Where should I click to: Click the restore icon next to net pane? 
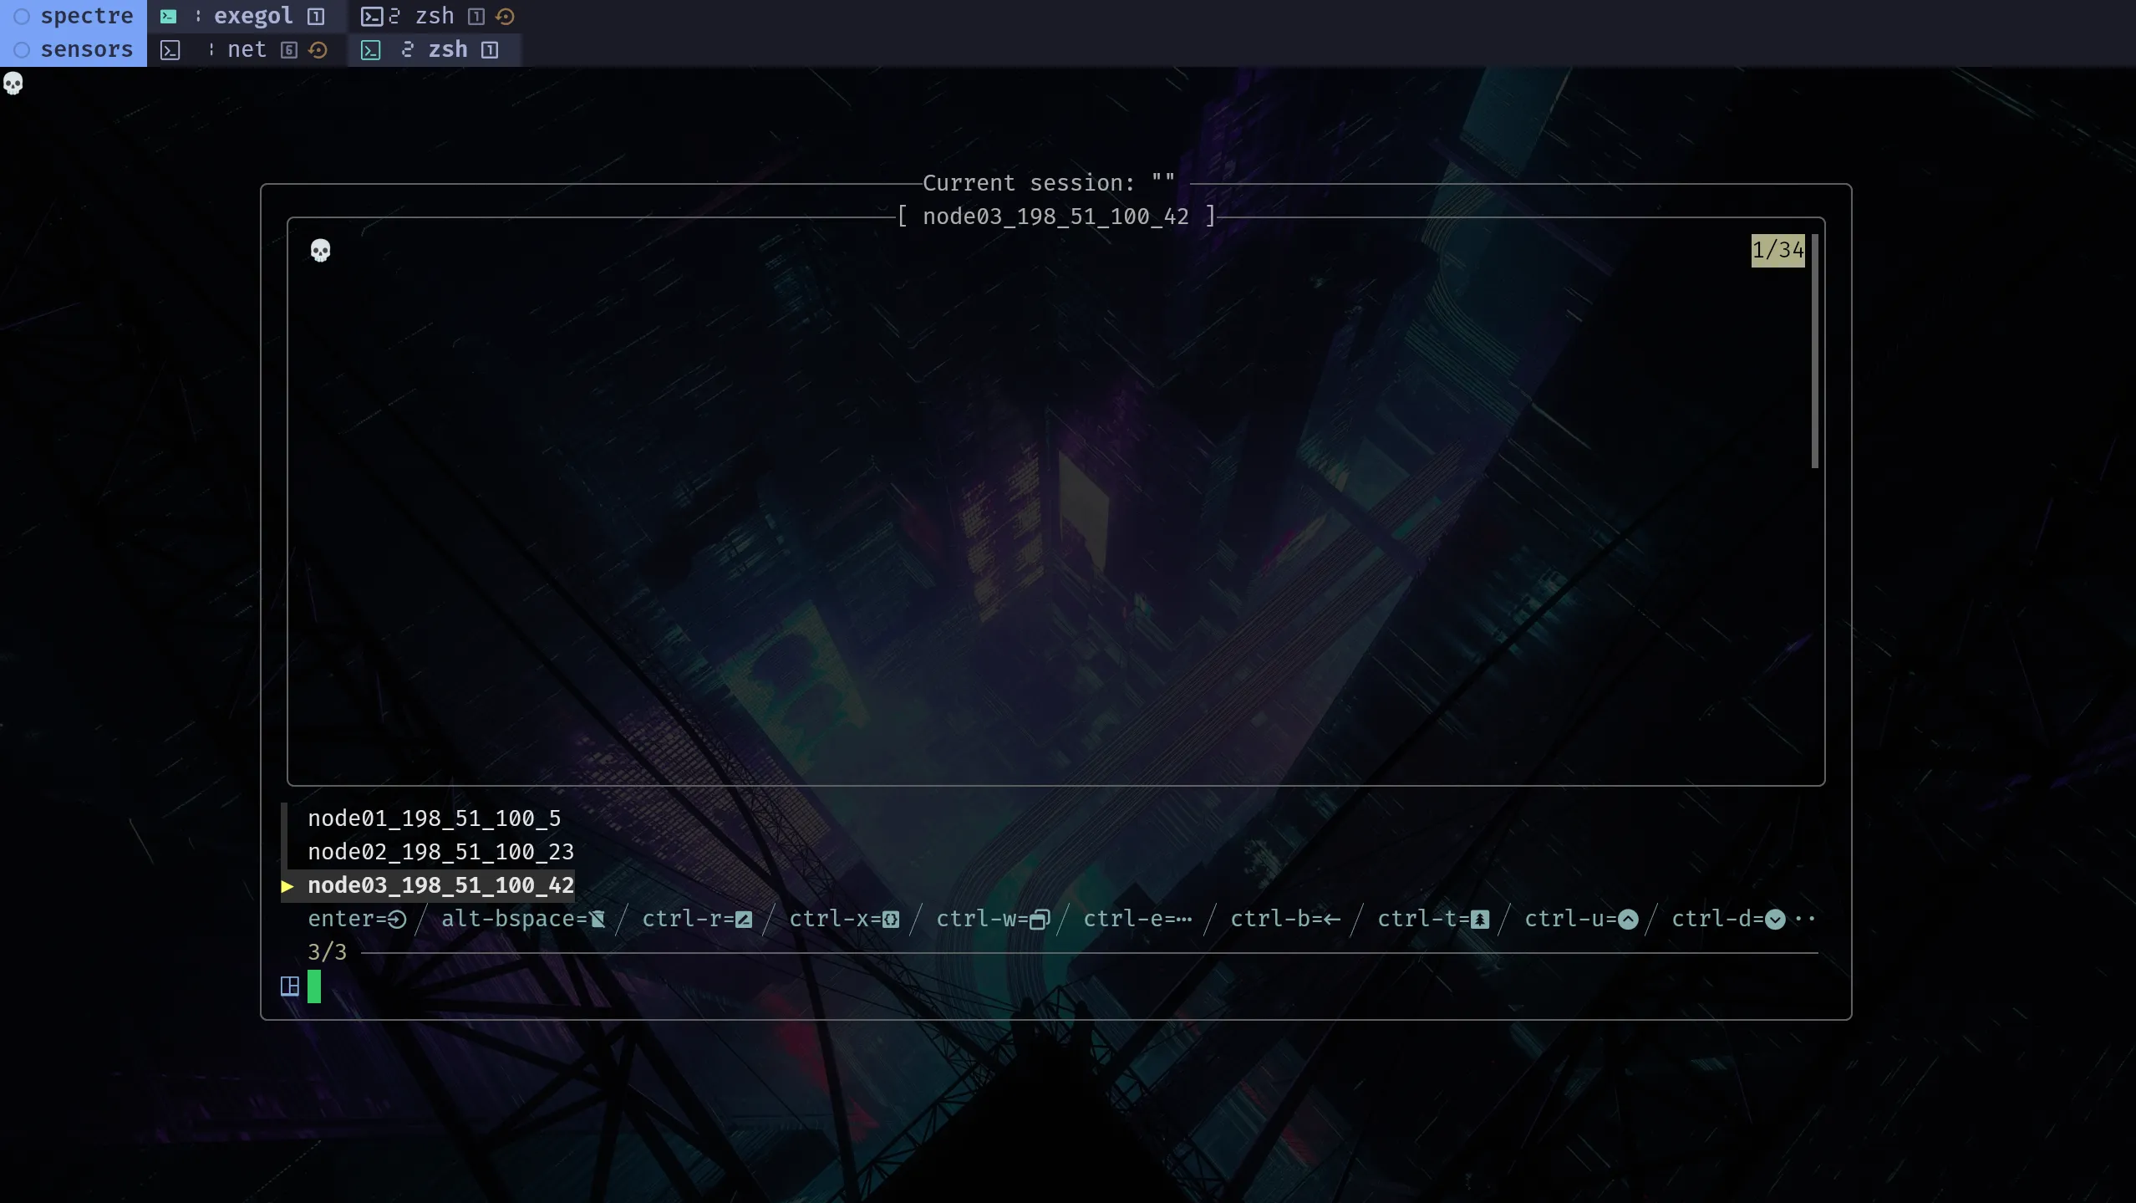318,49
